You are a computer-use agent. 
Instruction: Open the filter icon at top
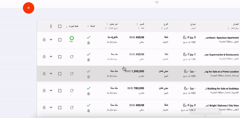157,3
